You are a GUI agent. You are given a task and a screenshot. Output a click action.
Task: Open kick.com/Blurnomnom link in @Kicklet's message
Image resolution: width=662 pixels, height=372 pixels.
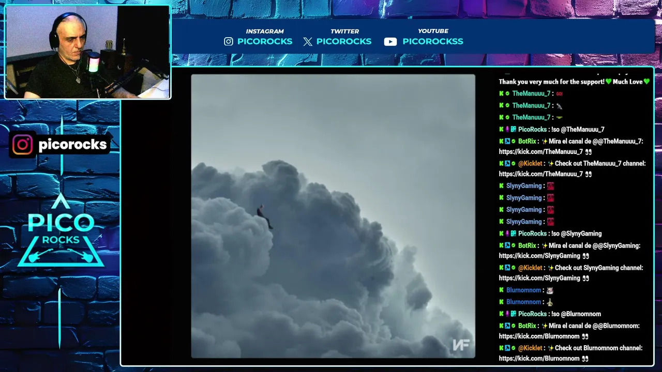point(539,359)
